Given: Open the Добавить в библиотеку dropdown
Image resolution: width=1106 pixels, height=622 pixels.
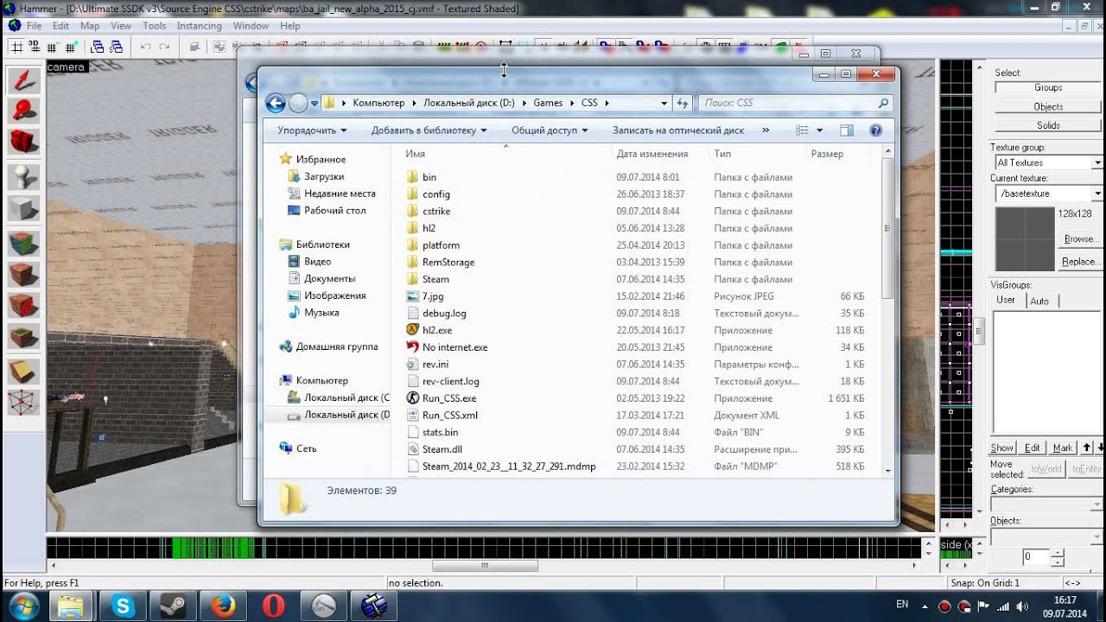Looking at the screenshot, I should 429,130.
